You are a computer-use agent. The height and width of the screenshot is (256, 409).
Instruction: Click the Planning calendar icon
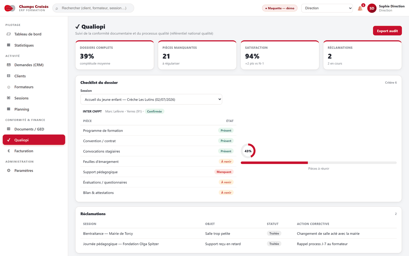click(8, 109)
